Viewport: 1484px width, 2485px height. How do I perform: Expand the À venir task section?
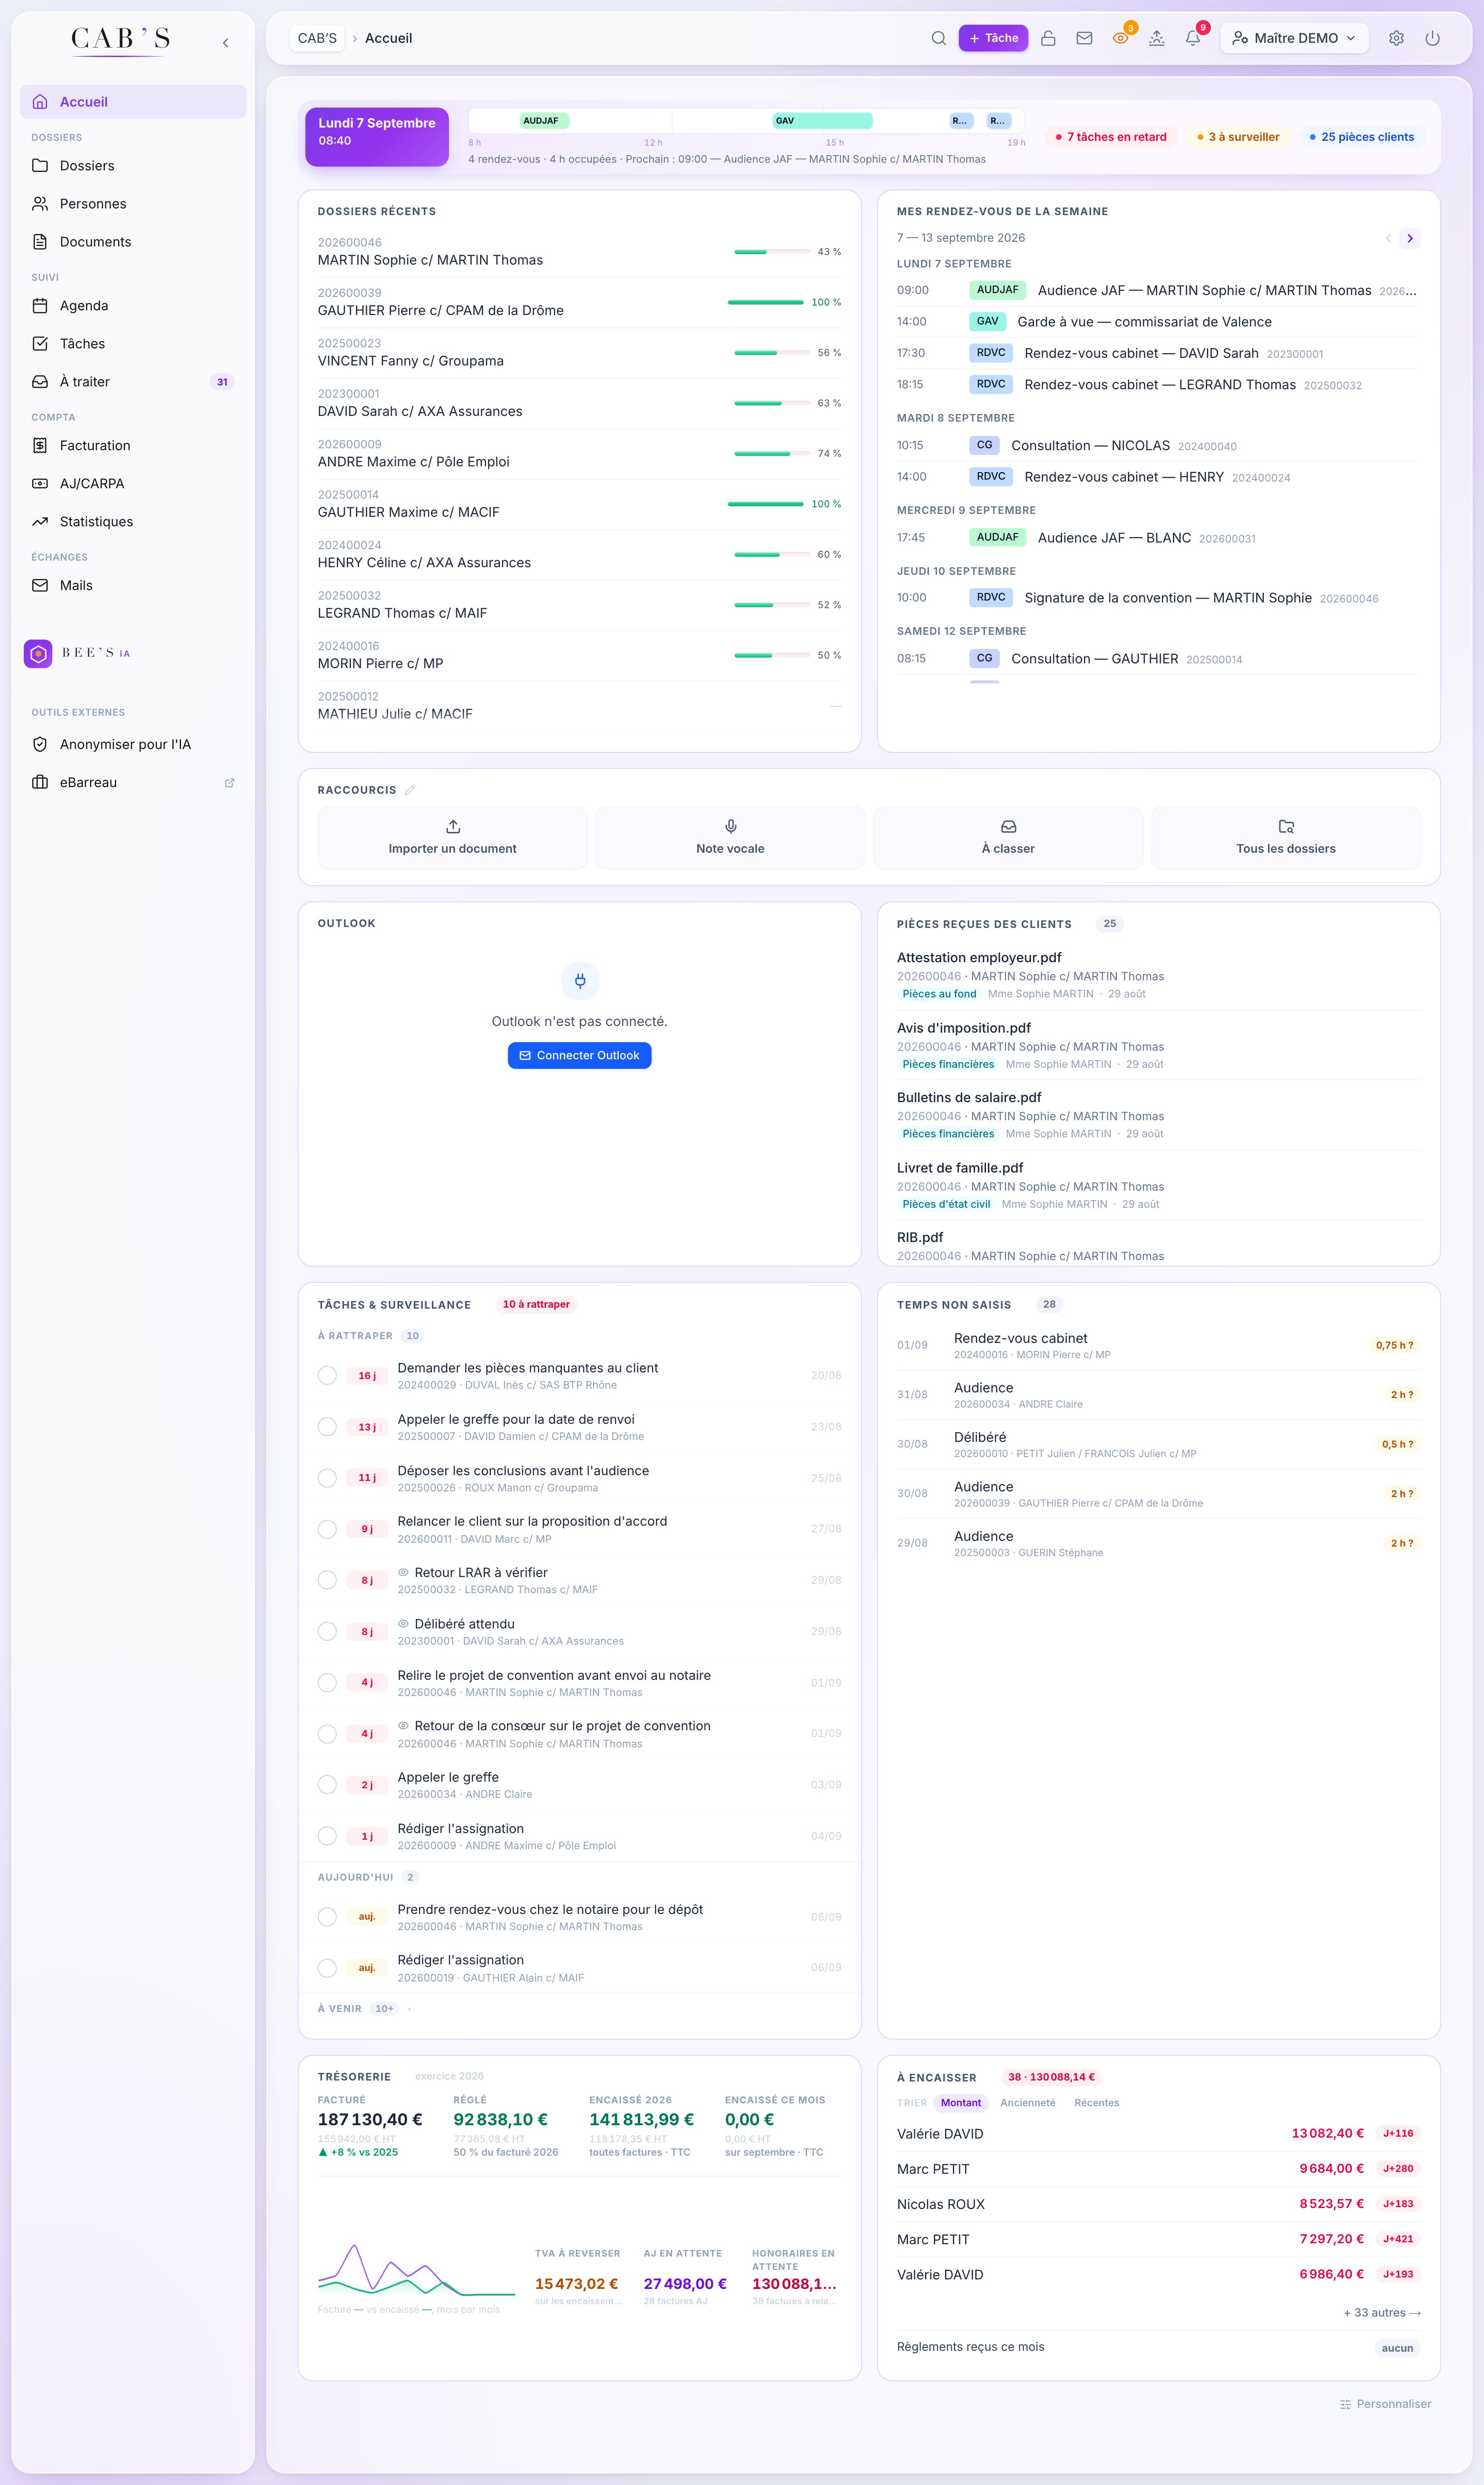click(x=365, y=2008)
